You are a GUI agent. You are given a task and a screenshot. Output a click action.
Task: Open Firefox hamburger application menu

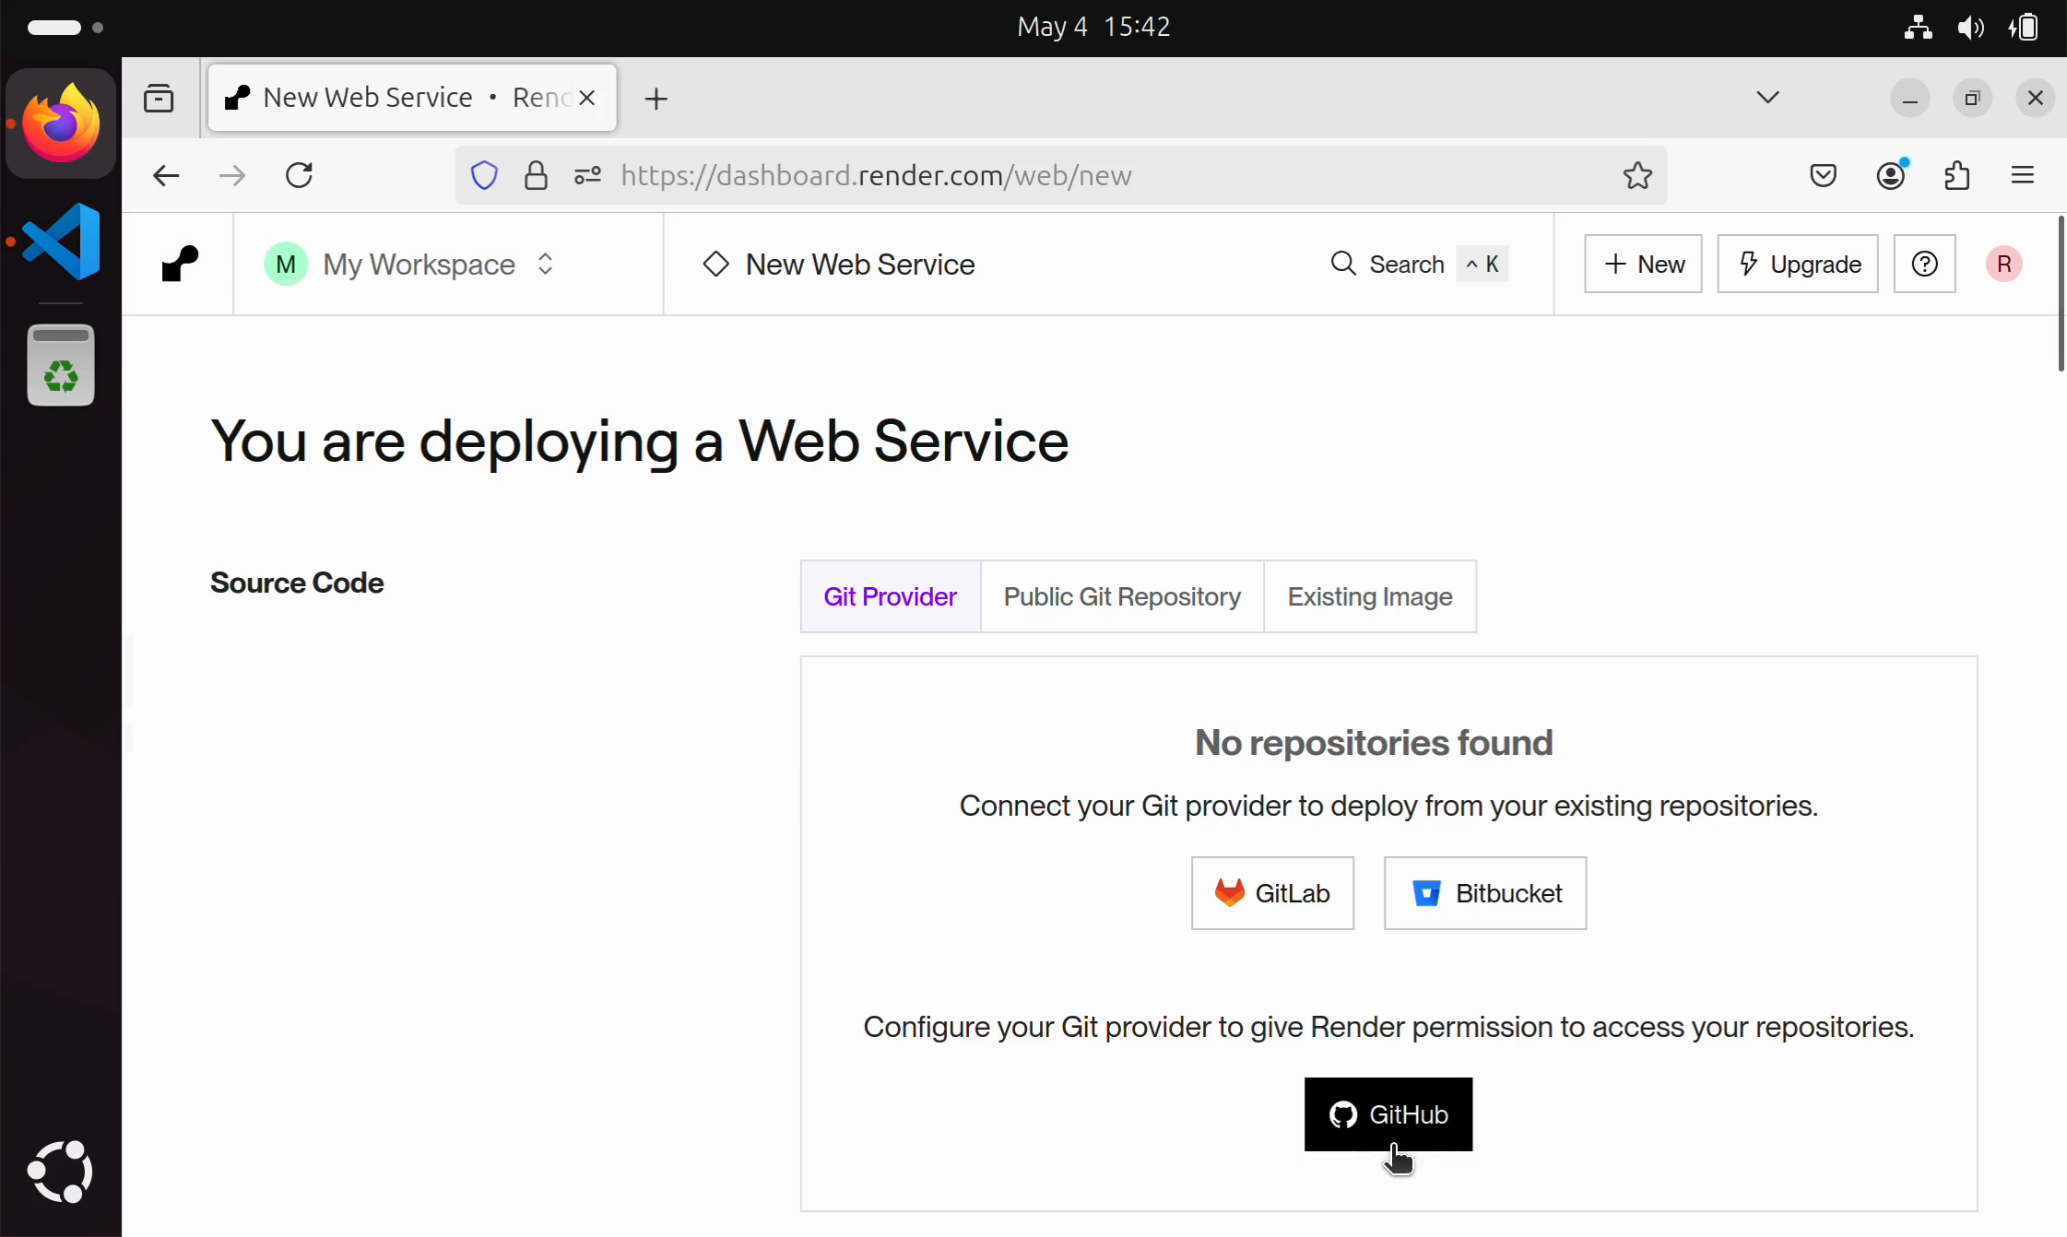click(2022, 175)
